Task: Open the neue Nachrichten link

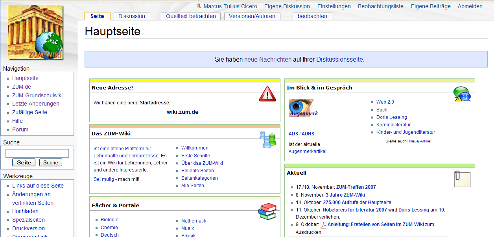Action: point(268,59)
